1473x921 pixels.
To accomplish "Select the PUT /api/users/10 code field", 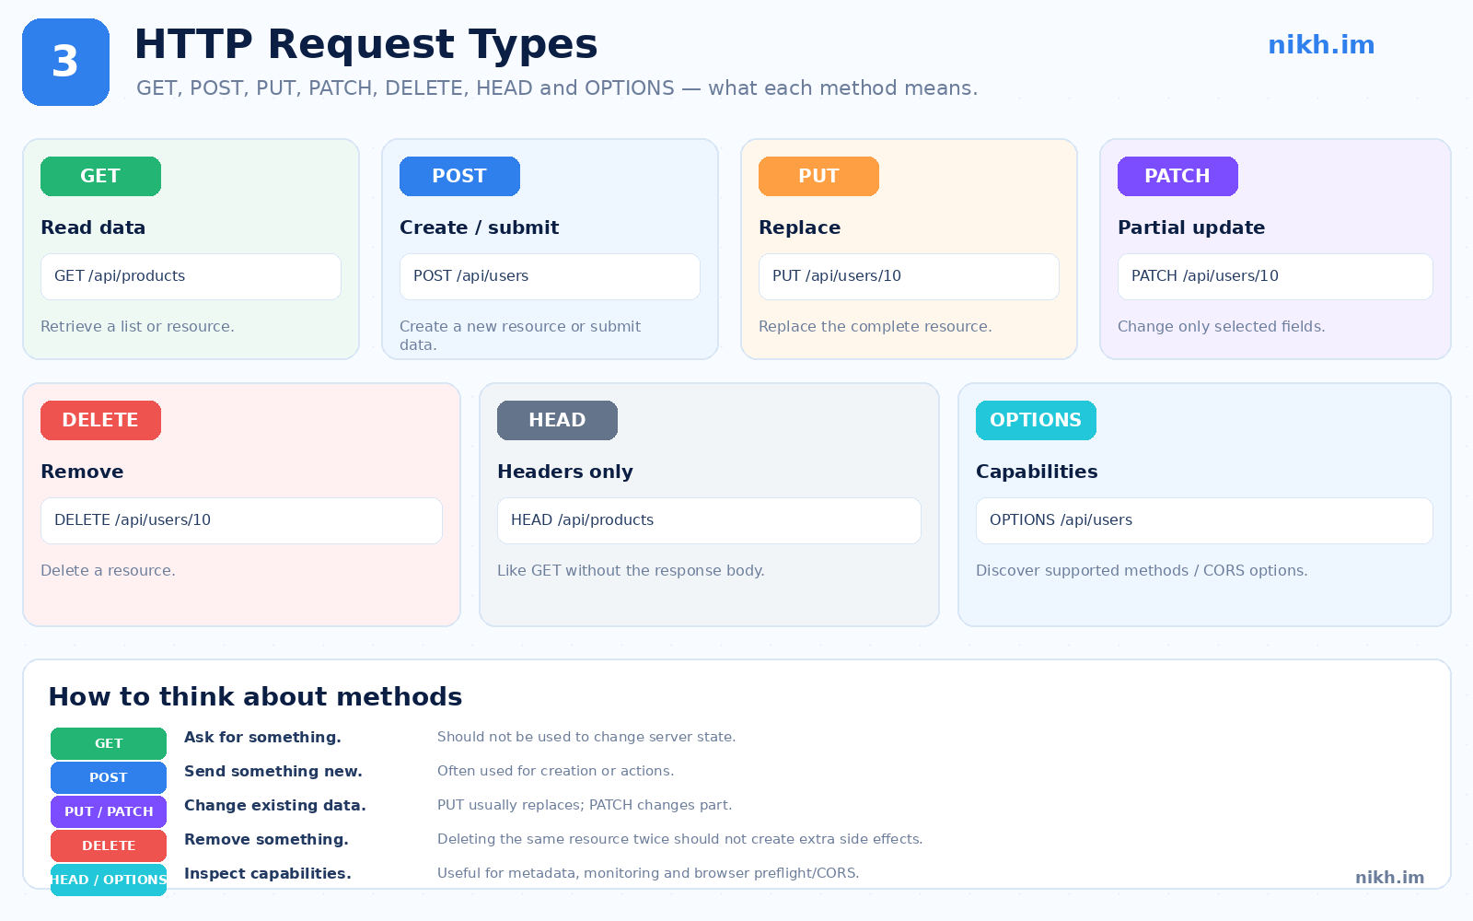I will 909,276.
